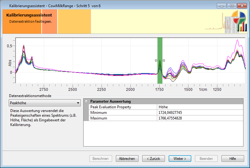Viewport: 250px width, 168px height.
Task: Go back with the Zurück button
Action: (x=153, y=158)
